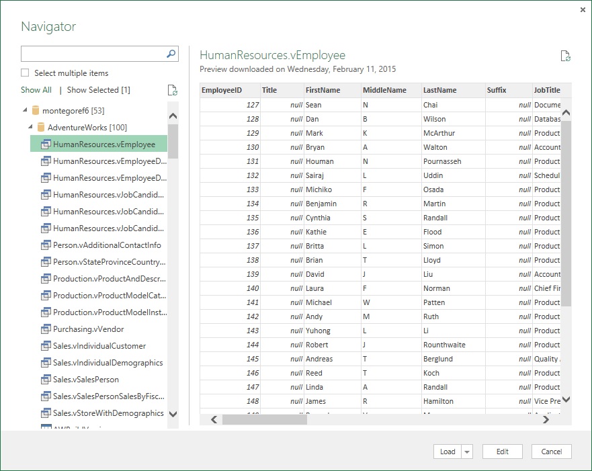Collapse the AdventureWorks [100] tree node
This screenshot has height=471, width=592.
[30, 127]
